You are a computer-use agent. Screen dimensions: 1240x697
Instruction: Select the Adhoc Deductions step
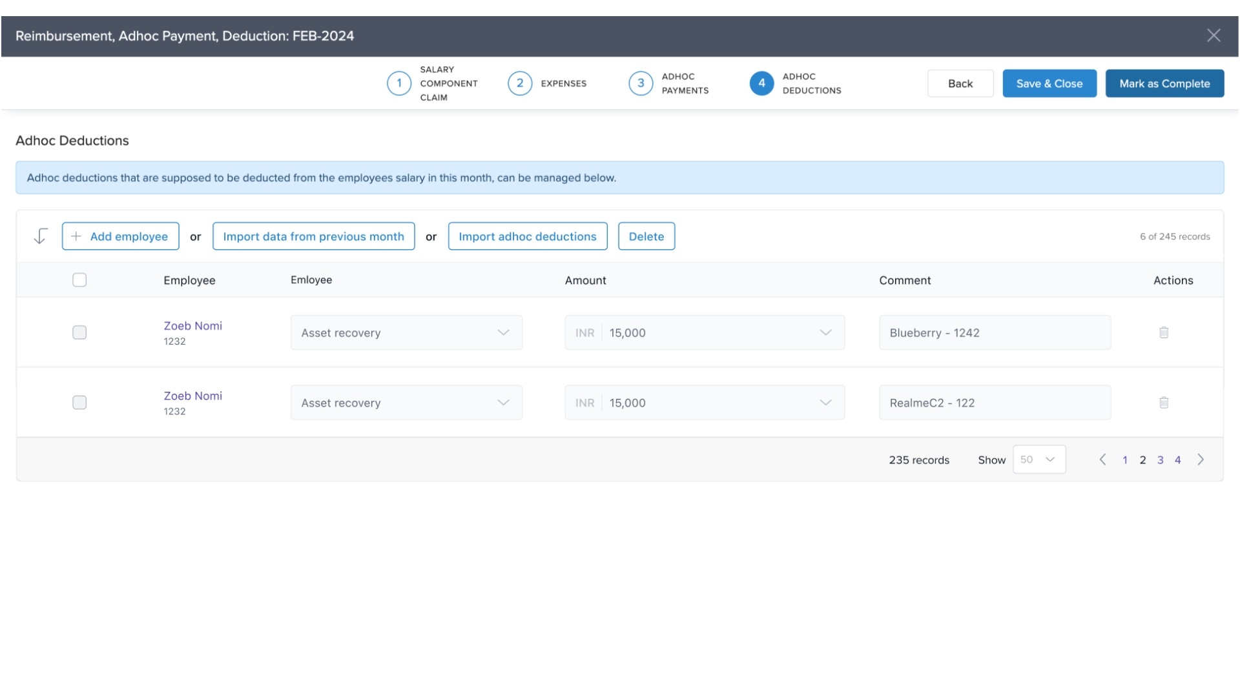pyautogui.click(x=762, y=83)
